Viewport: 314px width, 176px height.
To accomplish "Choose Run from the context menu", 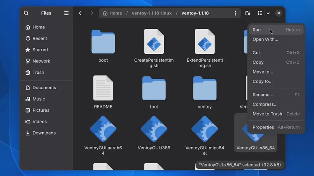I will (x=276, y=30).
